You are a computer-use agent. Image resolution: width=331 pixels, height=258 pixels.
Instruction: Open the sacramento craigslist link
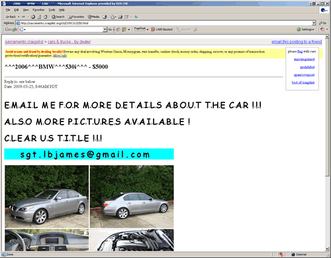[x=24, y=42]
